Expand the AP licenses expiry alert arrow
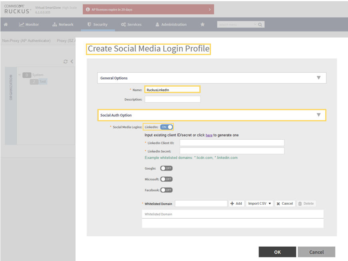The height and width of the screenshot is (261, 348). pyautogui.click(x=210, y=10)
